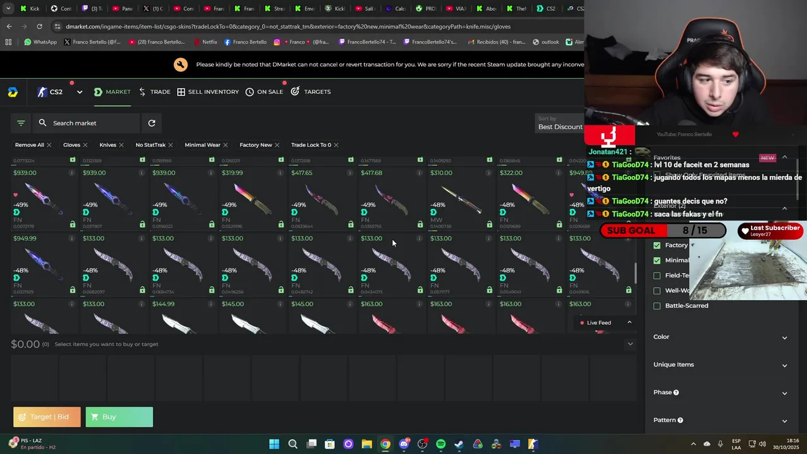Click the info icon on $322.00 listing

coord(559,173)
